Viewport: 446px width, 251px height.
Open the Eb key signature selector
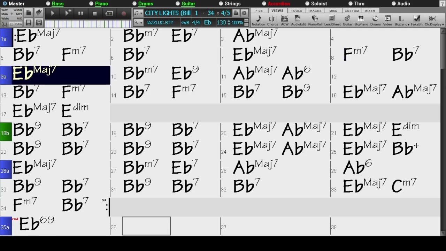pos(207,22)
